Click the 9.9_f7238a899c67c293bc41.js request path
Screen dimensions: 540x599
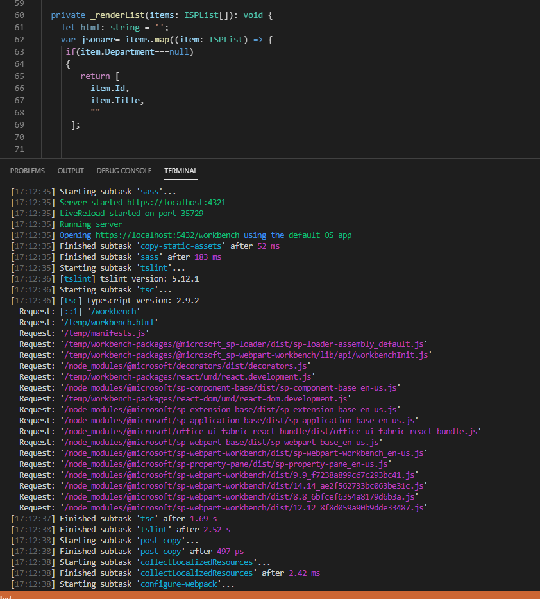[x=239, y=475]
